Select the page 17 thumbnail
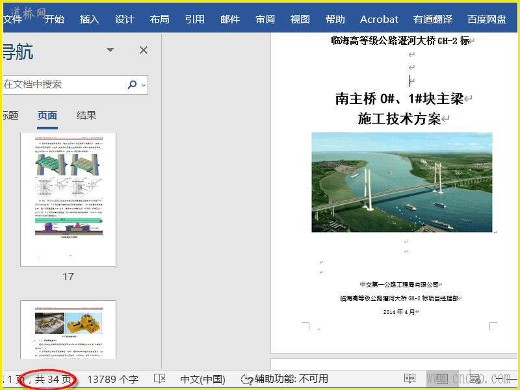This screenshot has height=390, width=520. click(x=68, y=199)
